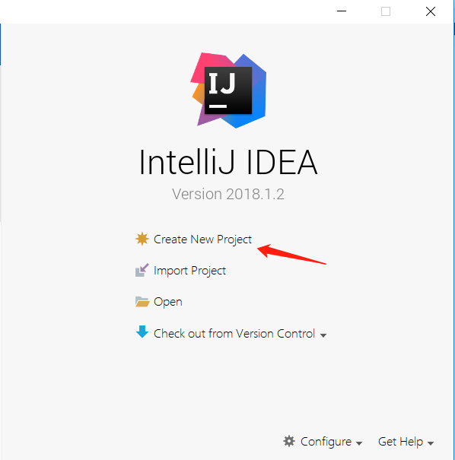This screenshot has height=460, width=455.
Task: Open Check out from Version Control menu
Action: [234, 334]
